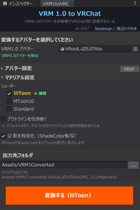Click the VRoidしばさぶりlite avatar object field
The height and width of the screenshot is (210, 140).
coord(99,49)
